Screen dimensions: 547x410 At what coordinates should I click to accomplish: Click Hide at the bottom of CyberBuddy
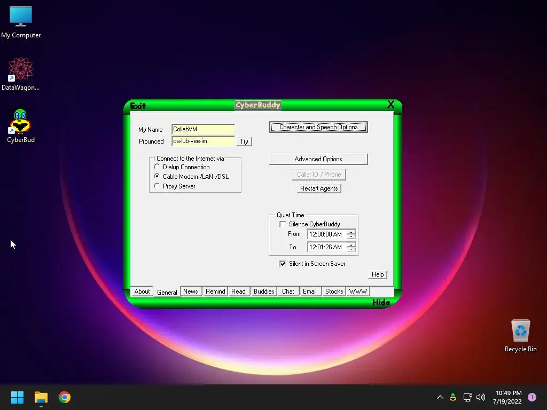pyautogui.click(x=381, y=302)
